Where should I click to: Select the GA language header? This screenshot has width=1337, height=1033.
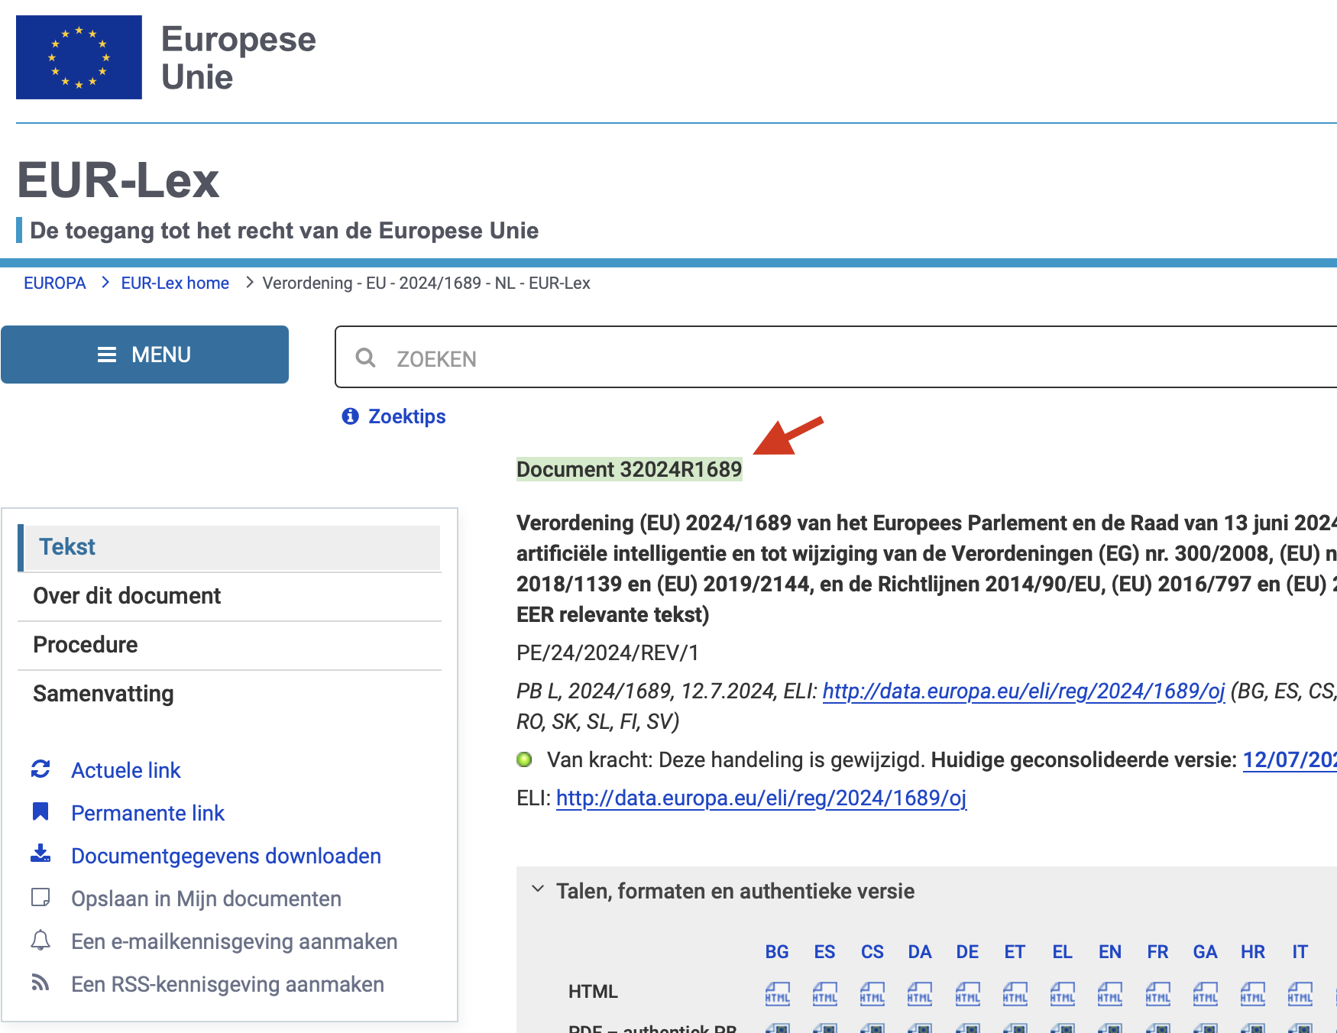pos(1205,952)
